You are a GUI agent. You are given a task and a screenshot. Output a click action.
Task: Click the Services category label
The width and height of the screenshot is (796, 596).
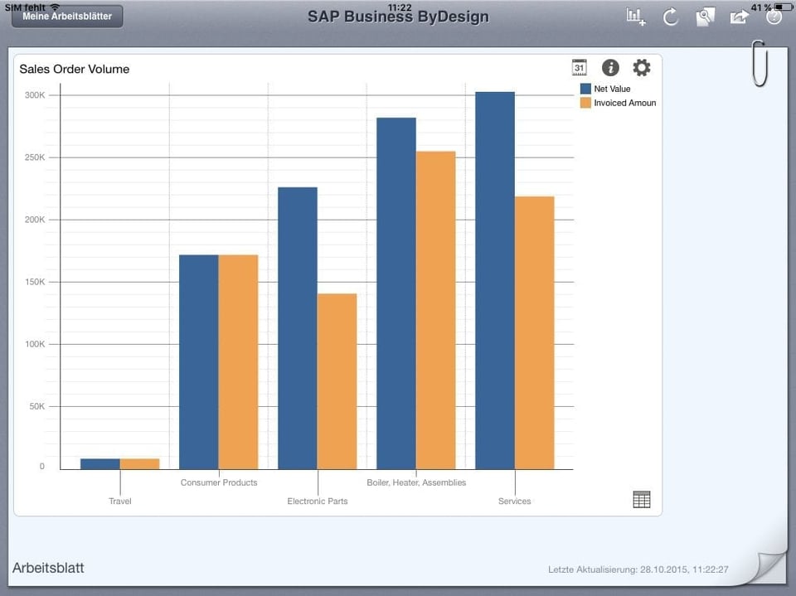point(514,501)
